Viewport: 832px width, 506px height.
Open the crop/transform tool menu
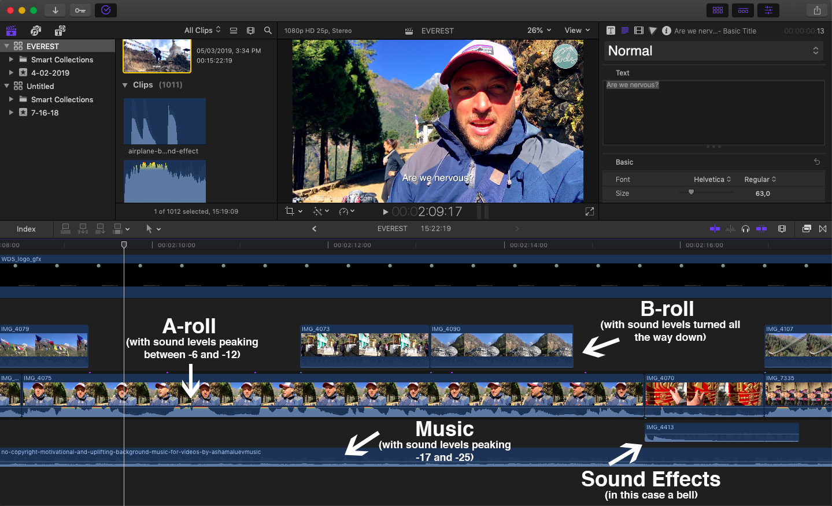pyautogui.click(x=294, y=211)
